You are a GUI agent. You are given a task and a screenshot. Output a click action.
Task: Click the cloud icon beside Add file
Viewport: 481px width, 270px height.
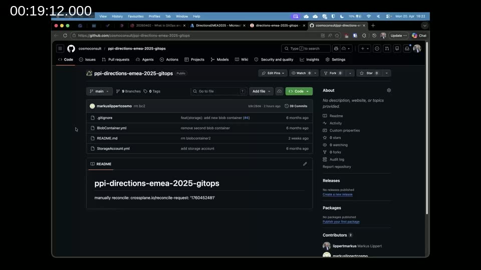279,91
